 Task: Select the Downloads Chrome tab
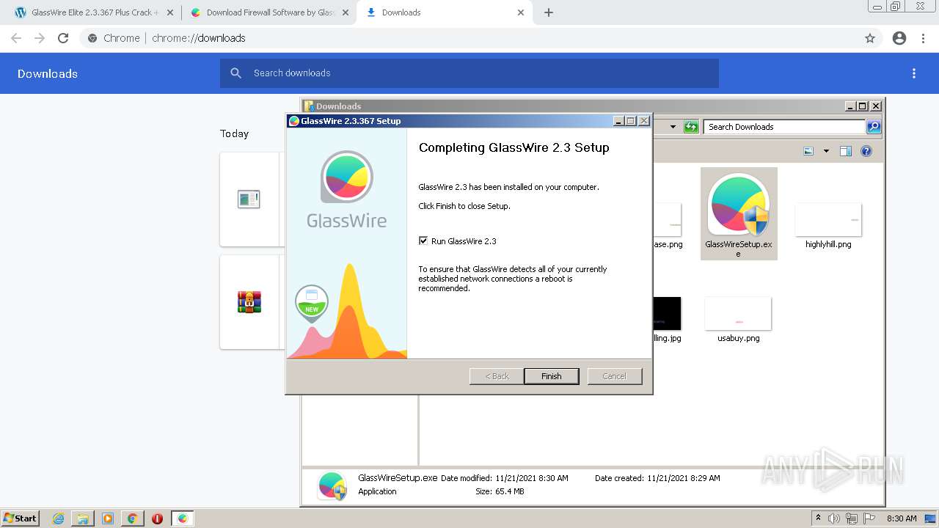444,12
